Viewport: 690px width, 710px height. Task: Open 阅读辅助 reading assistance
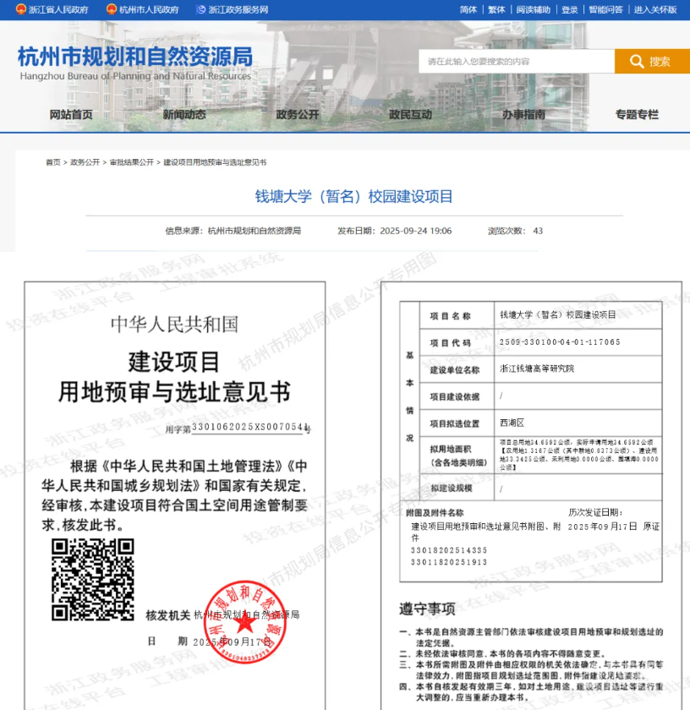pyautogui.click(x=533, y=9)
